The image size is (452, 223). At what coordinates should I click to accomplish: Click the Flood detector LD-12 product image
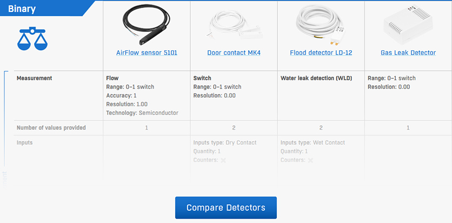coord(321,24)
